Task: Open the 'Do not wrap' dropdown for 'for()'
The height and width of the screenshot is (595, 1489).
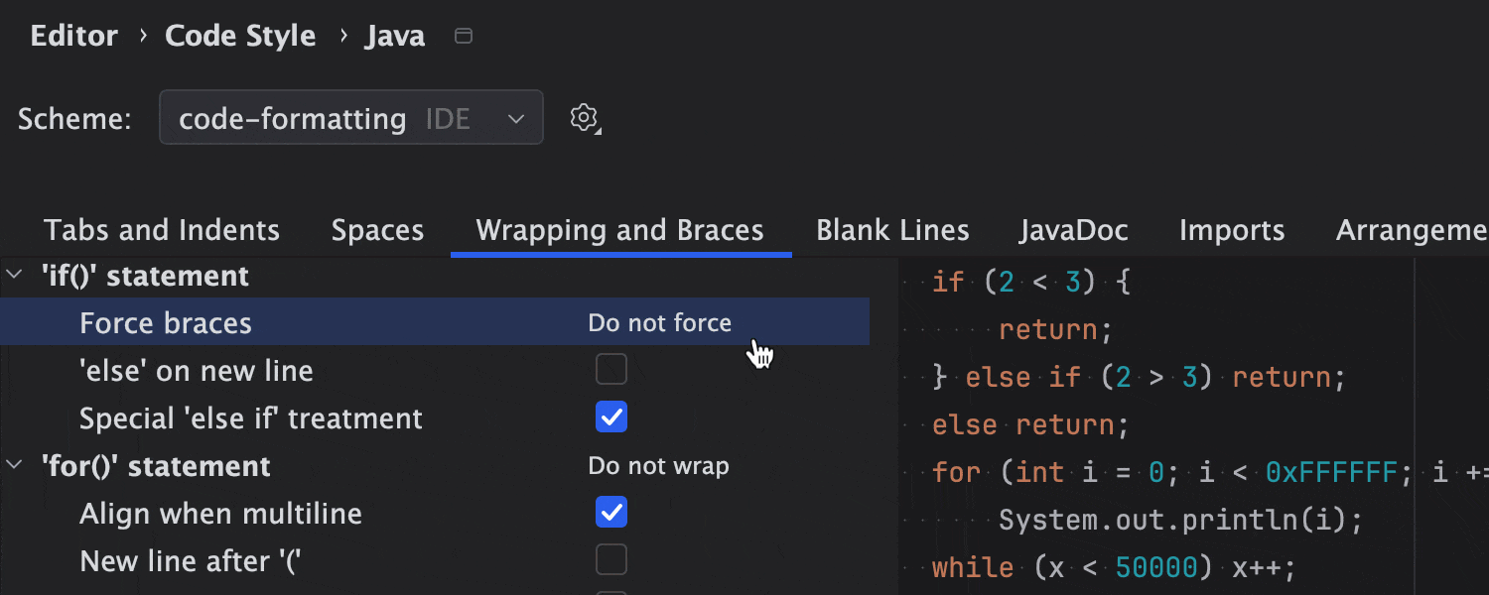Action: pyautogui.click(x=658, y=465)
